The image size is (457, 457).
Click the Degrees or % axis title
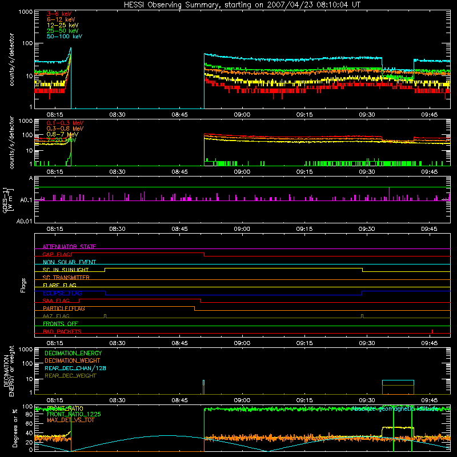(x=15, y=428)
